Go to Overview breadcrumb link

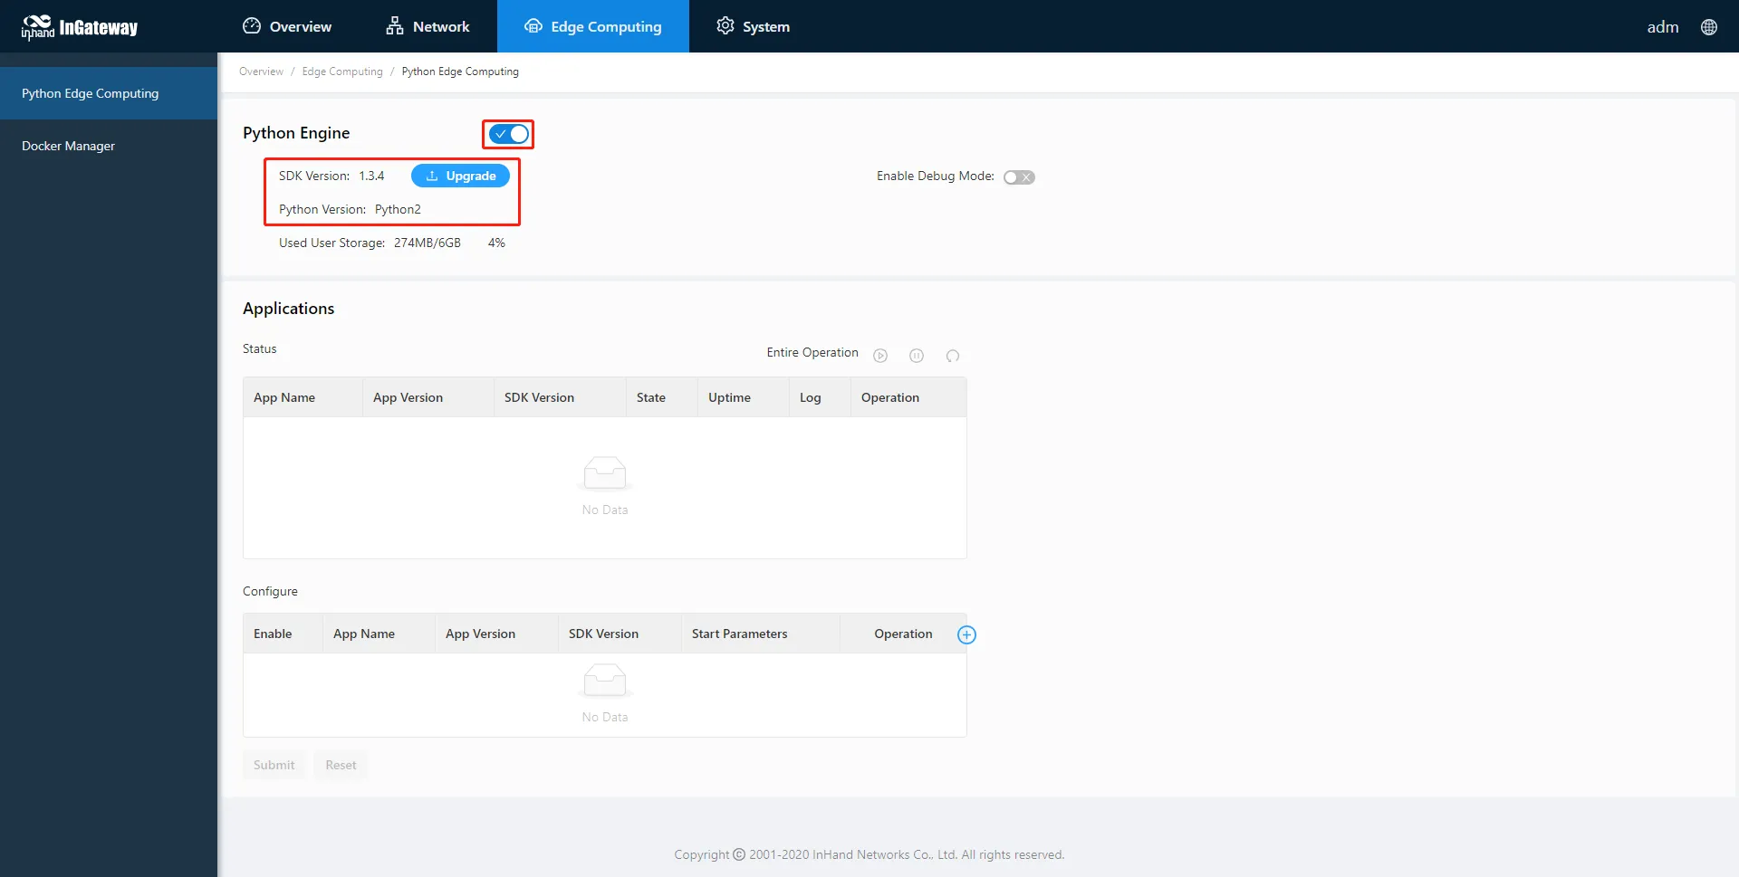[x=261, y=71]
